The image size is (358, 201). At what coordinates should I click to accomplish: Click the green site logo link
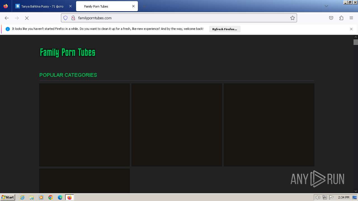pos(68,52)
